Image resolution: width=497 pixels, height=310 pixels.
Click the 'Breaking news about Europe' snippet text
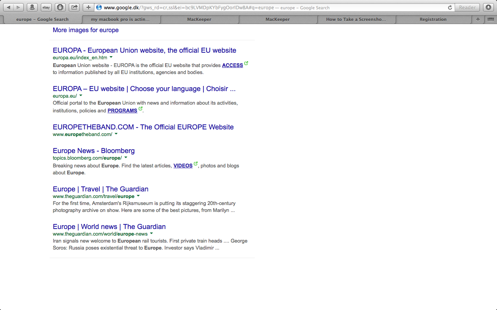[146, 169]
